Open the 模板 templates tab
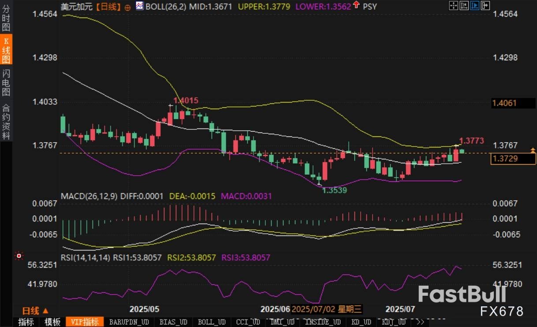Screen dimensions: 537x327 coord(52,322)
